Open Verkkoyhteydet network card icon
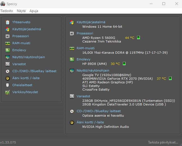The image size is (182, 146). point(7,92)
